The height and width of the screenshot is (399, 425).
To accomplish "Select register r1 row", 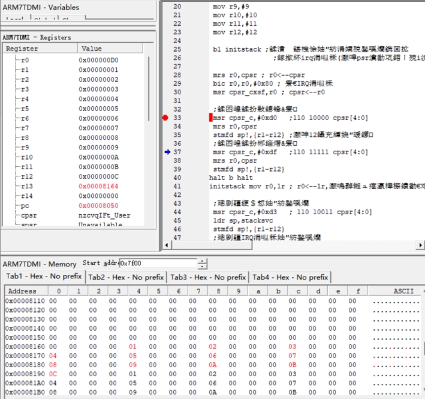I will coord(73,70).
